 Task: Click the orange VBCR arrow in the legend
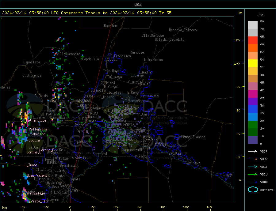pos(253,159)
